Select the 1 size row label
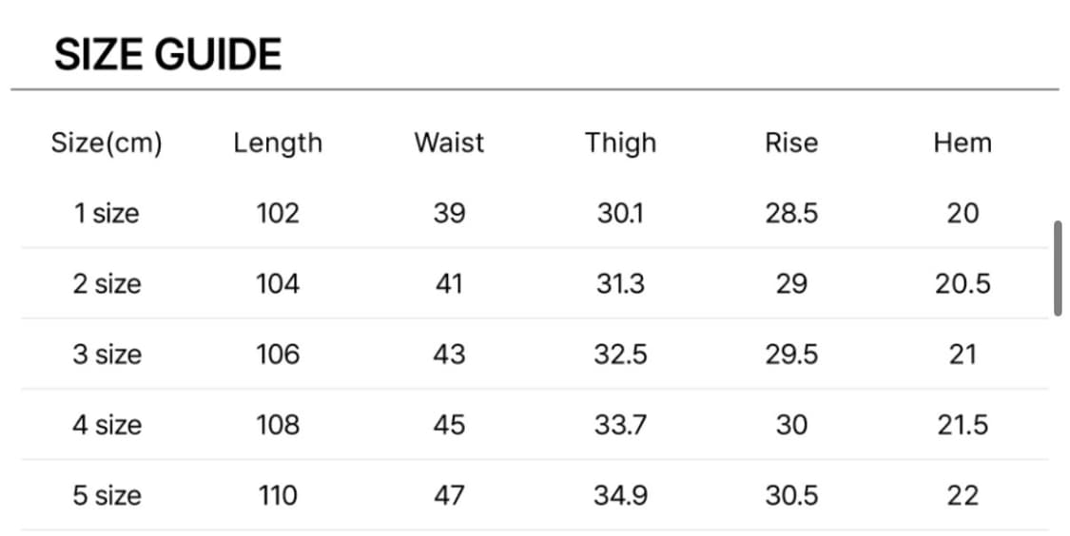Screen dimensions: 1070x536 (107, 213)
